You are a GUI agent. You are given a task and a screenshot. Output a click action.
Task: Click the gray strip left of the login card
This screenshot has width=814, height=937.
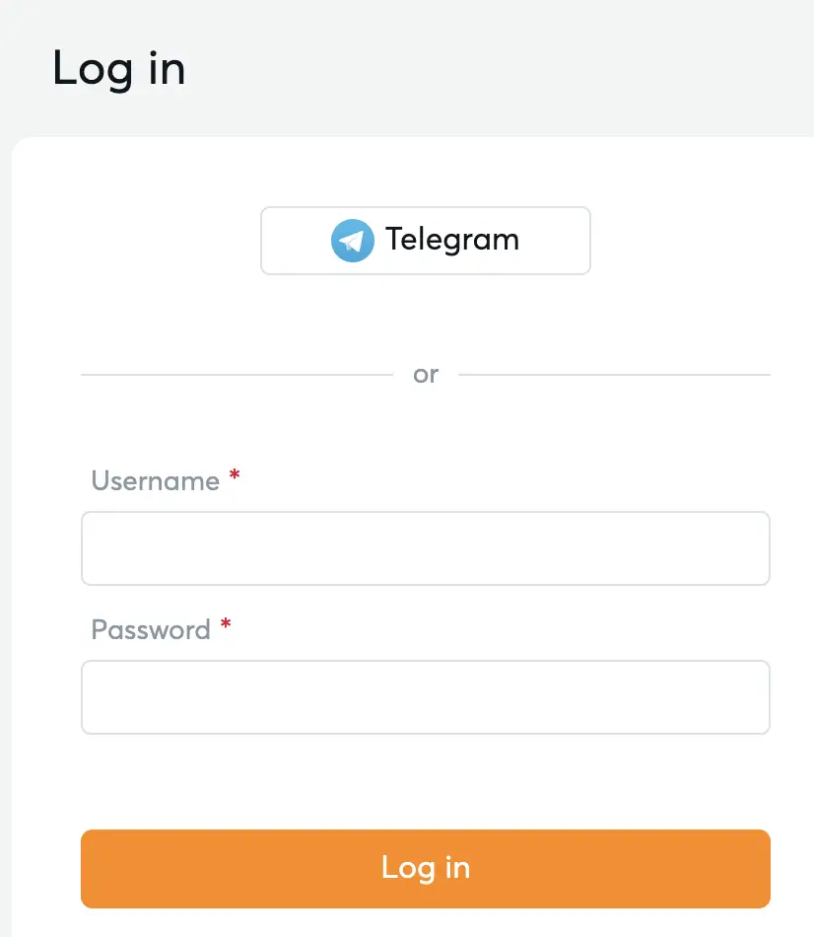(x=5, y=493)
